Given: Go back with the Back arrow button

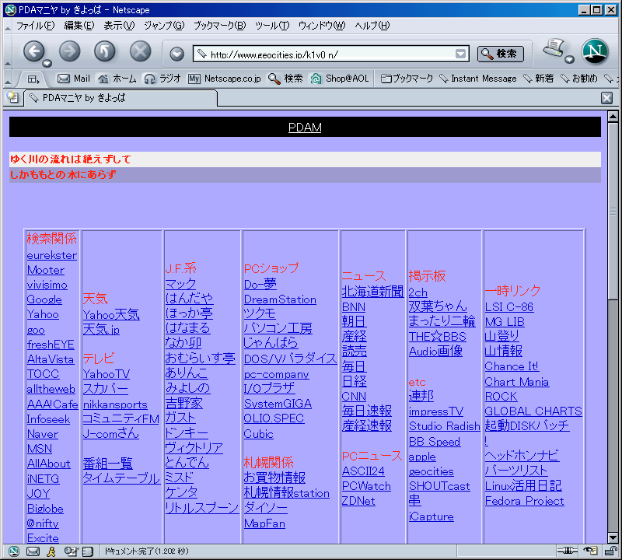Looking at the screenshot, I should (x=34, y=51).
